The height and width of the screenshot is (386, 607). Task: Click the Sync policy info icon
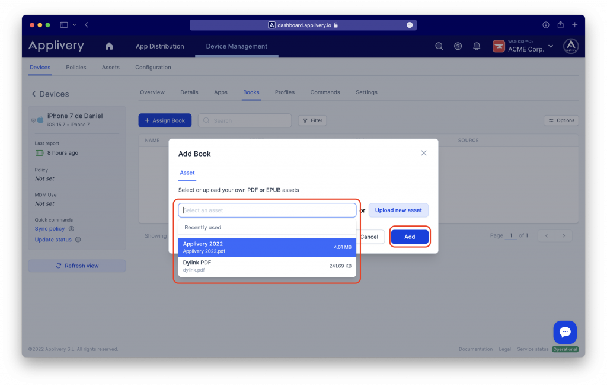pyautogui.click(x=71, y=228)
